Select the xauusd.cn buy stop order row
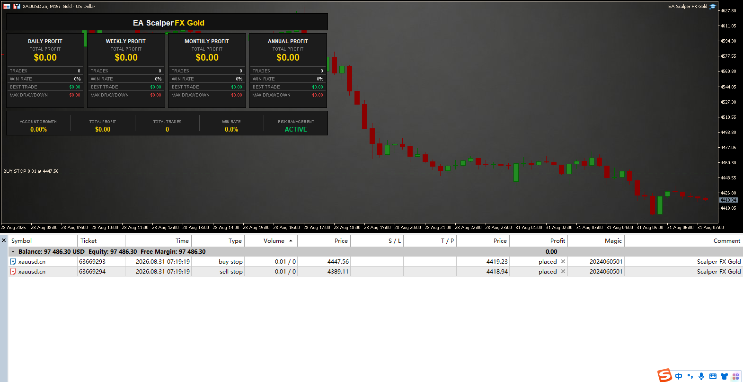Screen dimensions: 743x382 point(375,261)
